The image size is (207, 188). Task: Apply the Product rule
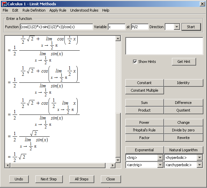point(145,110)
